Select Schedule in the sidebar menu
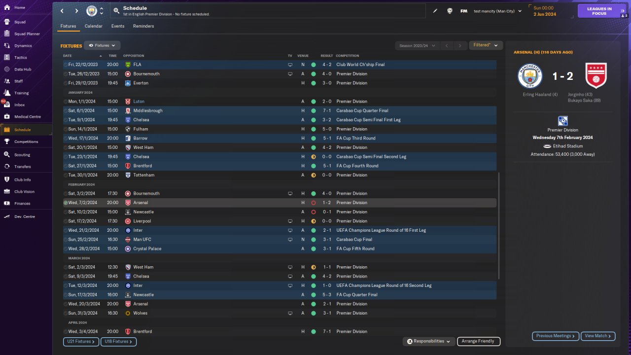This screenshot has height=355, width=631. (x=26, y=130)
